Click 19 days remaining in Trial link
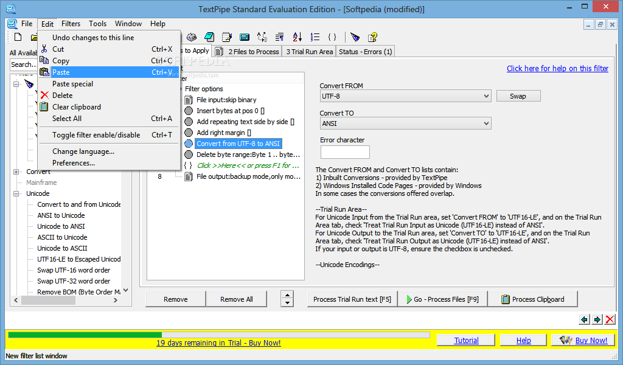This screenshot has width=623, height=365. (218, 342)
